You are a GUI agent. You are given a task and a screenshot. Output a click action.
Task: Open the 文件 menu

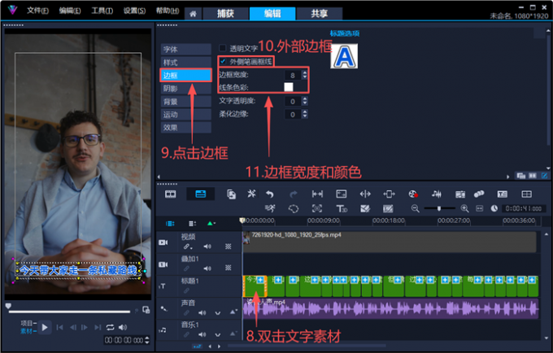[x=37, y=11]
